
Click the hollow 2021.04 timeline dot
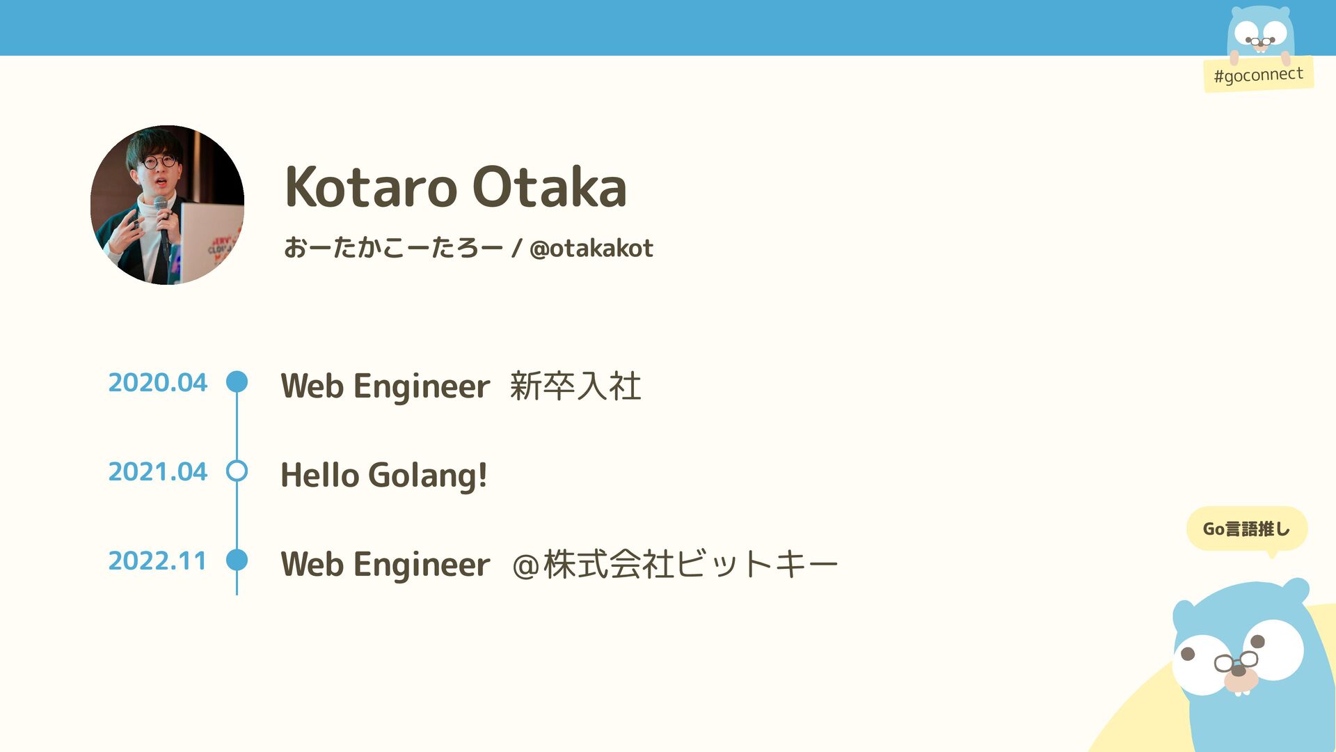point(237,471)
